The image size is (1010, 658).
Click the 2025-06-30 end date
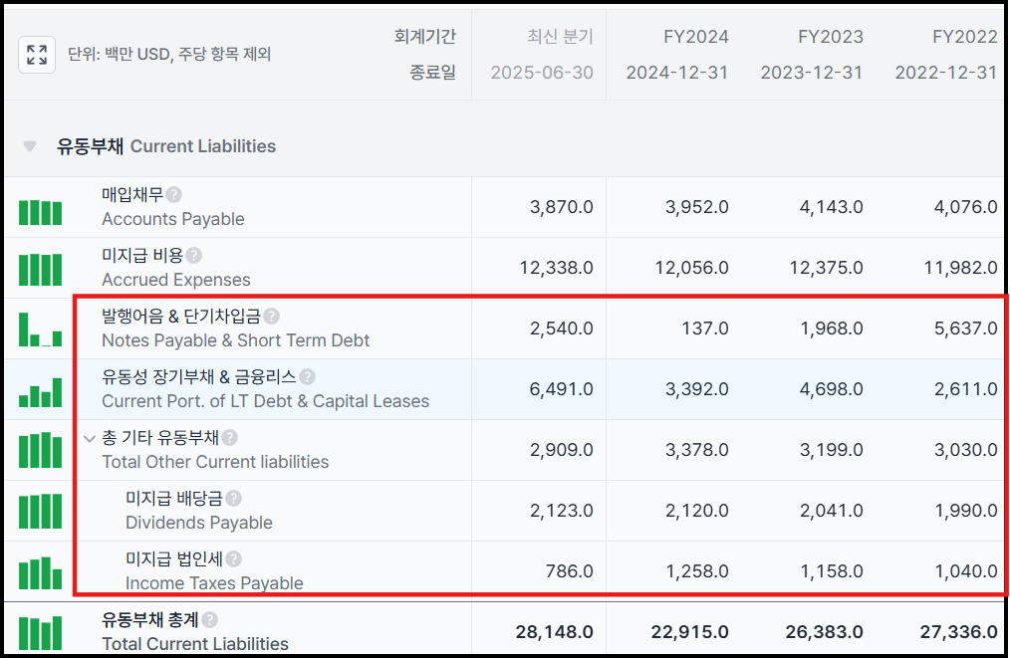542,73
